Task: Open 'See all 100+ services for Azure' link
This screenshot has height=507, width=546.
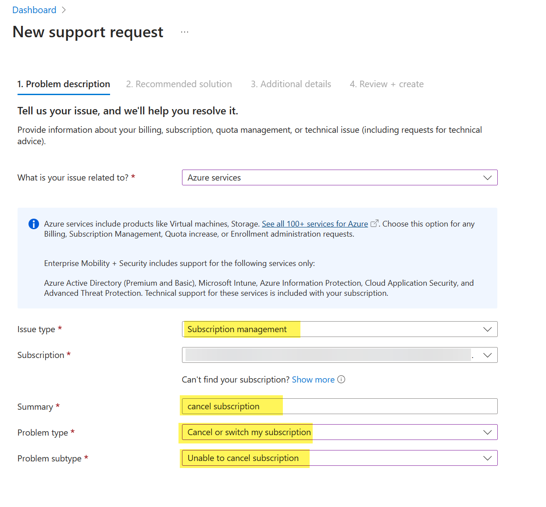Action: (x=315, y=224)
